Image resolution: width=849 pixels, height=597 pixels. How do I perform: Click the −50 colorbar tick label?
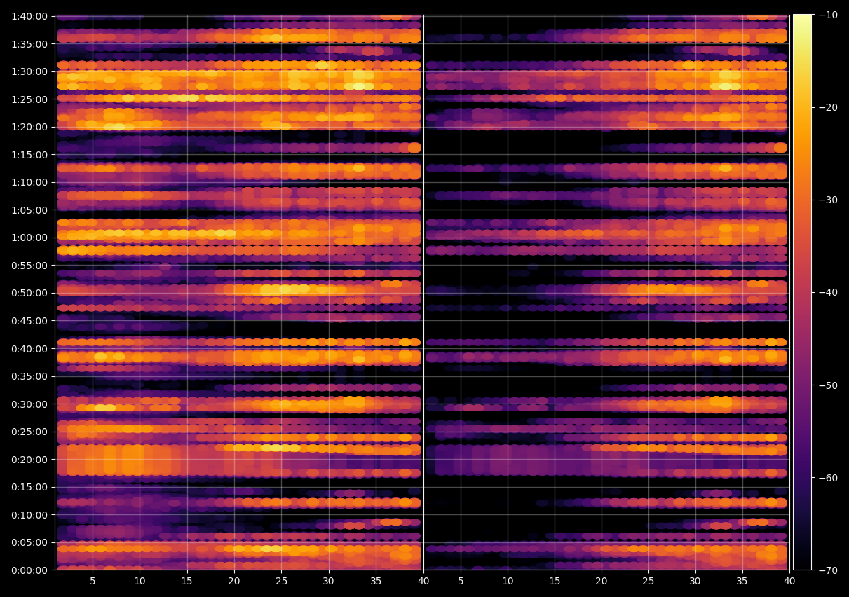click(x=828, y=385)
